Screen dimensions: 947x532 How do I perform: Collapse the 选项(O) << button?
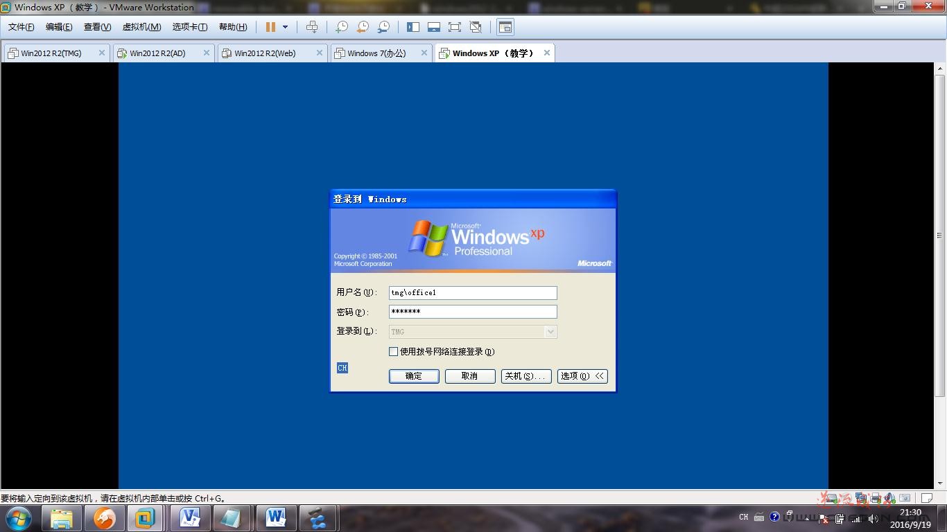point(582,376)
